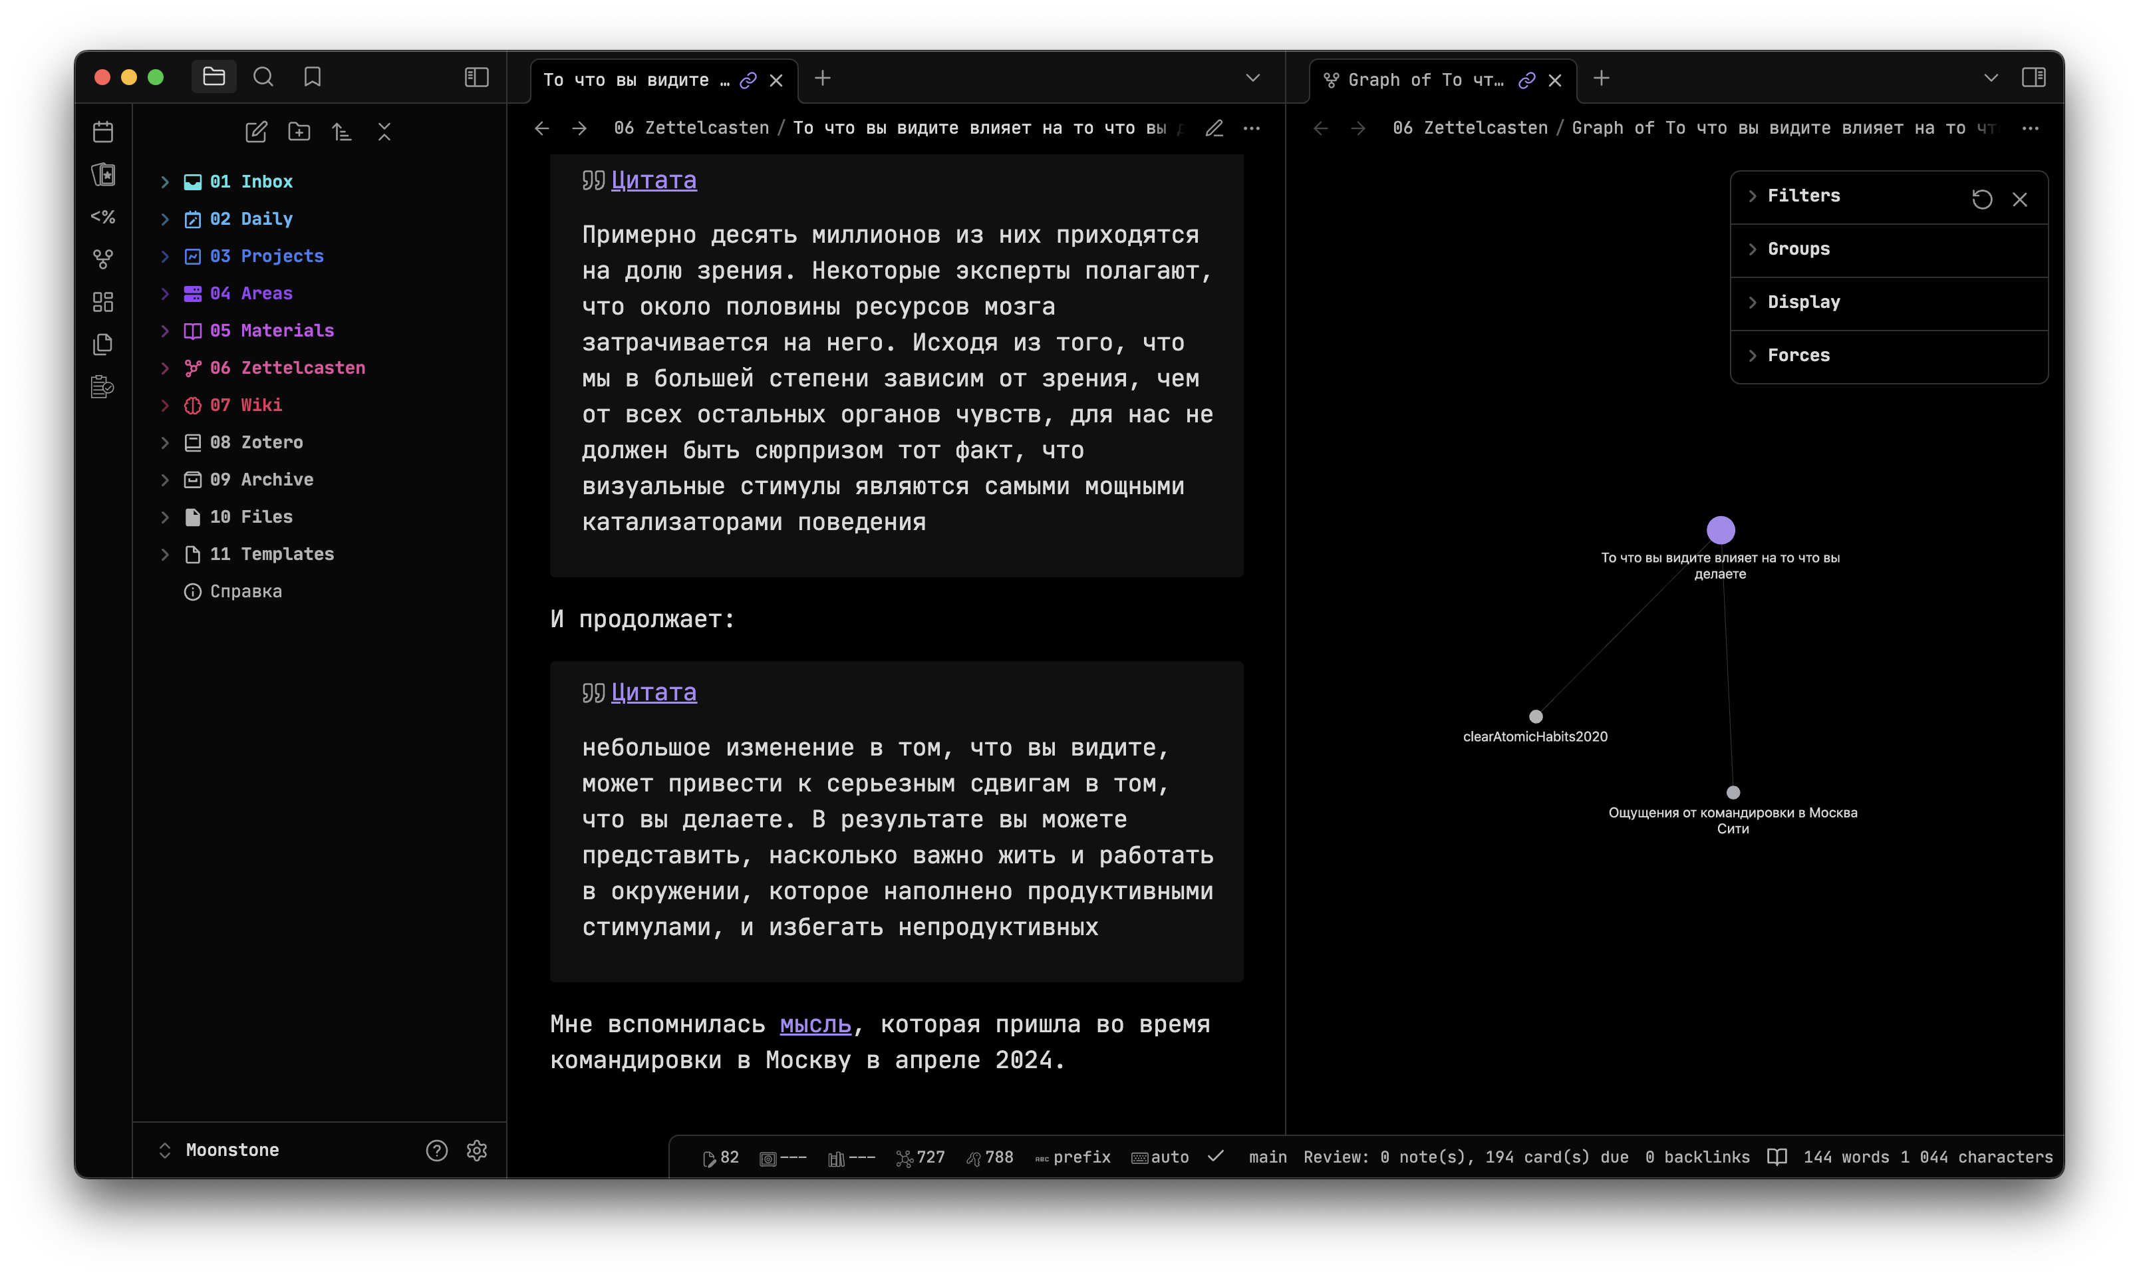
Task: Click the sort notes icon
Action: point(342,132)
